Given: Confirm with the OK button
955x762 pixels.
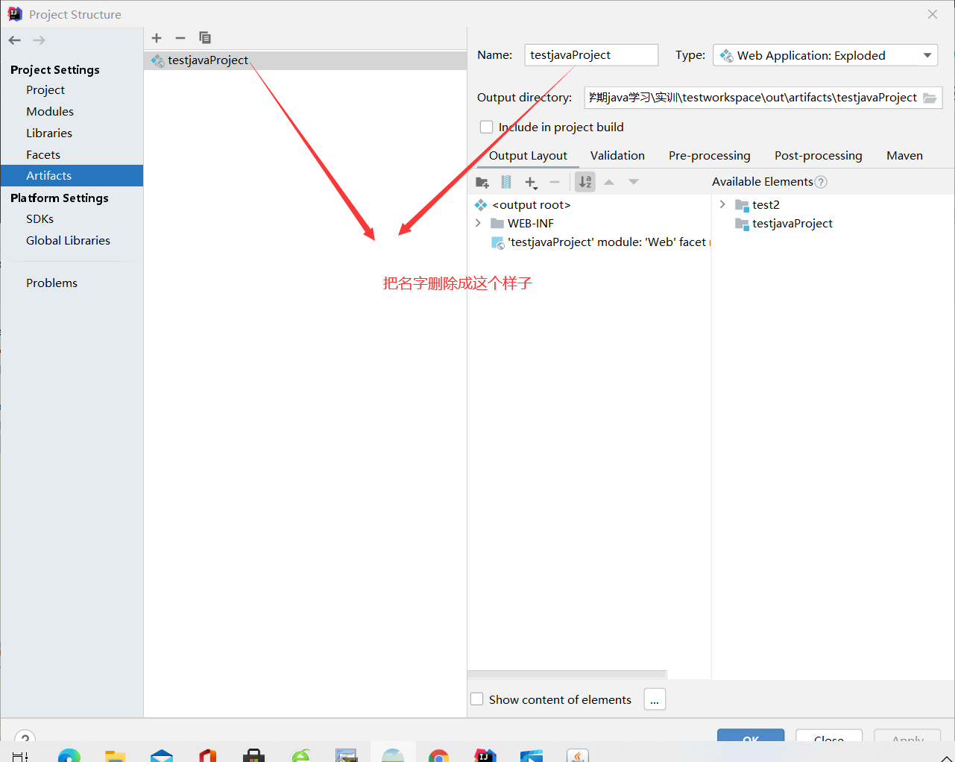Looking at the screenshot, I should pos(751,736).
